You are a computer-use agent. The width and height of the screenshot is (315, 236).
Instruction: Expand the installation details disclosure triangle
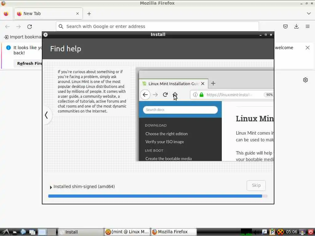pos(51,187)
